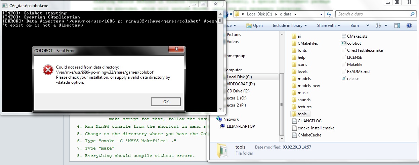419x165 pixels.
Task: Click the refresh icon beside address bar
Action: 329,14
